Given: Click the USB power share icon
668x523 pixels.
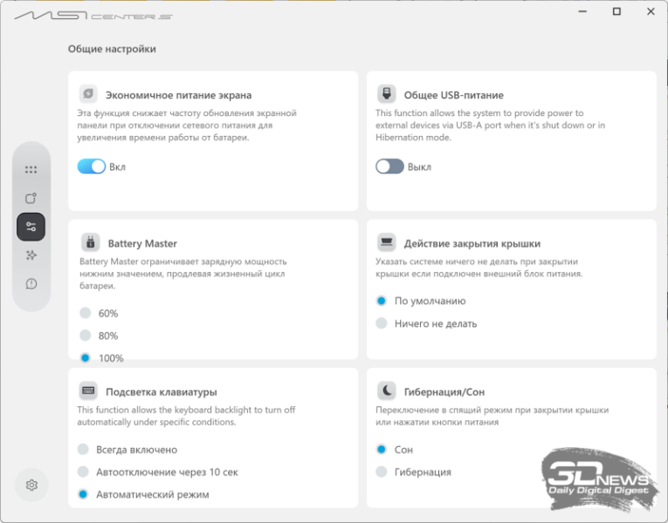Looking at the screenshot, I should click(x=387, y=93).
